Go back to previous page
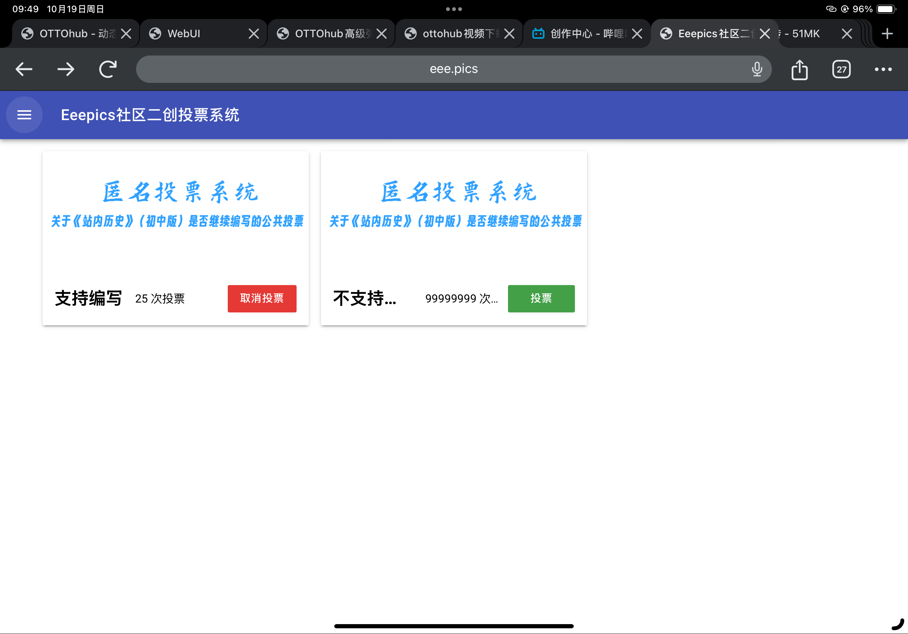Viewport: 908px width, 634px height. pos(24,69)
